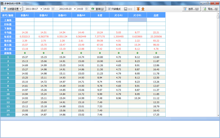Click the vertical scrollbar of the table
The image size is (220, 138).
coord(218,67)
